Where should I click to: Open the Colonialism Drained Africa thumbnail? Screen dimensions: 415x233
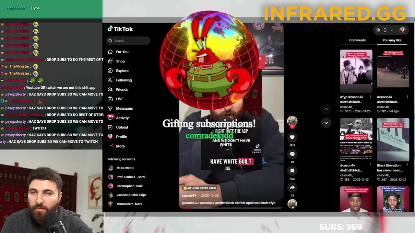click(x=393, y=199)
